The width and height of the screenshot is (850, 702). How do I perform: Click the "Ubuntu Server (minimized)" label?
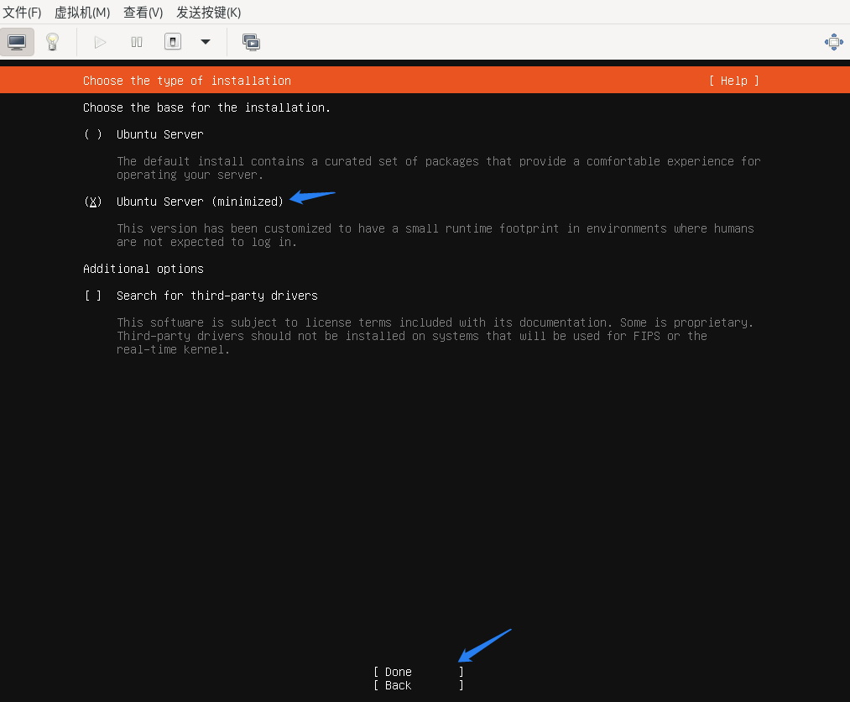click(200, 202)
